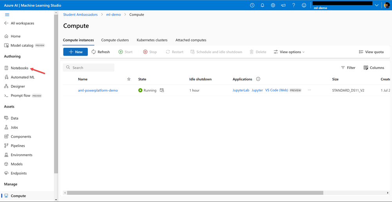Click the Size column header

[335, 79]
